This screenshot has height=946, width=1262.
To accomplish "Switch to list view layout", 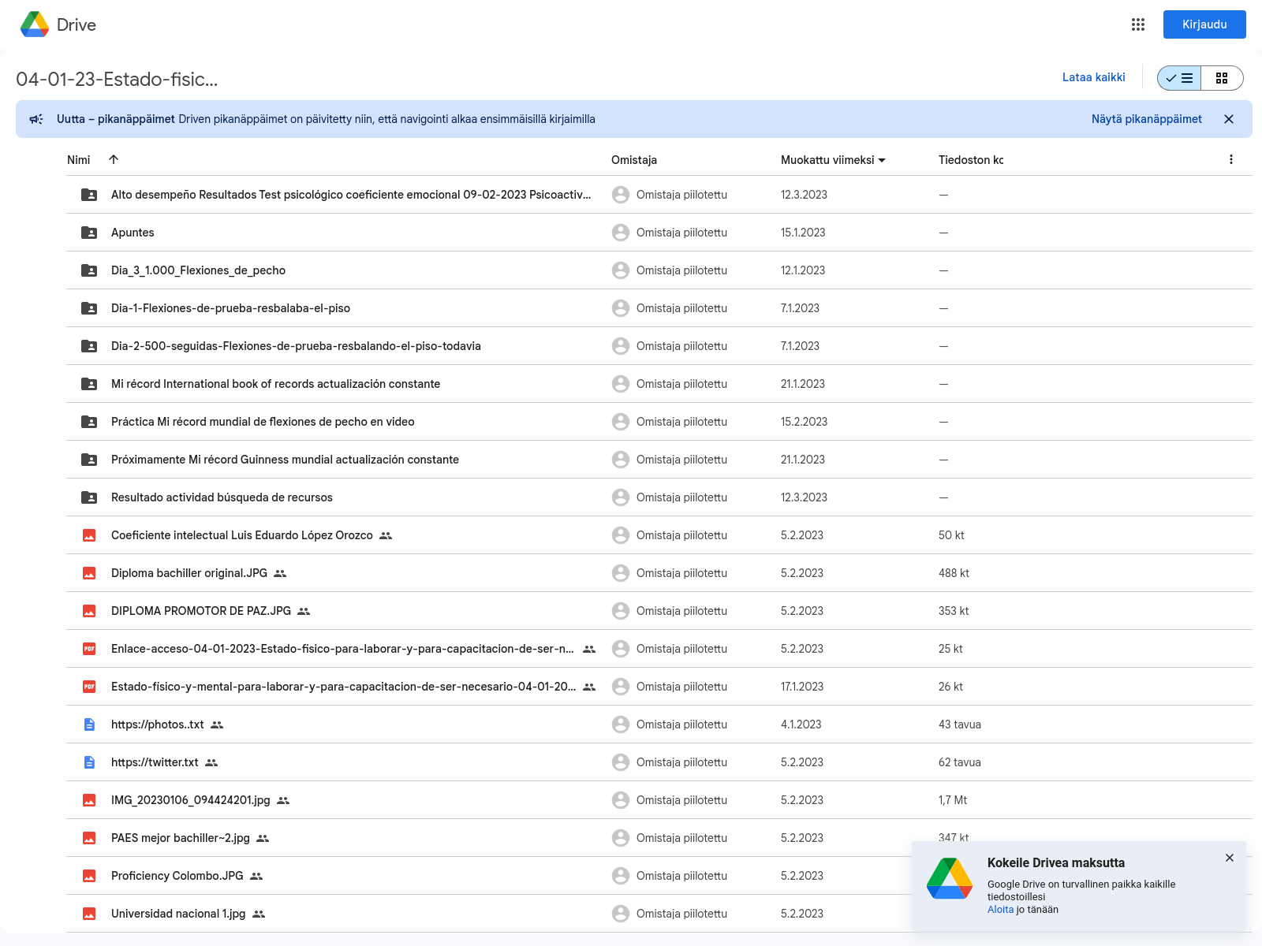I will click(x=1179, y=78).
